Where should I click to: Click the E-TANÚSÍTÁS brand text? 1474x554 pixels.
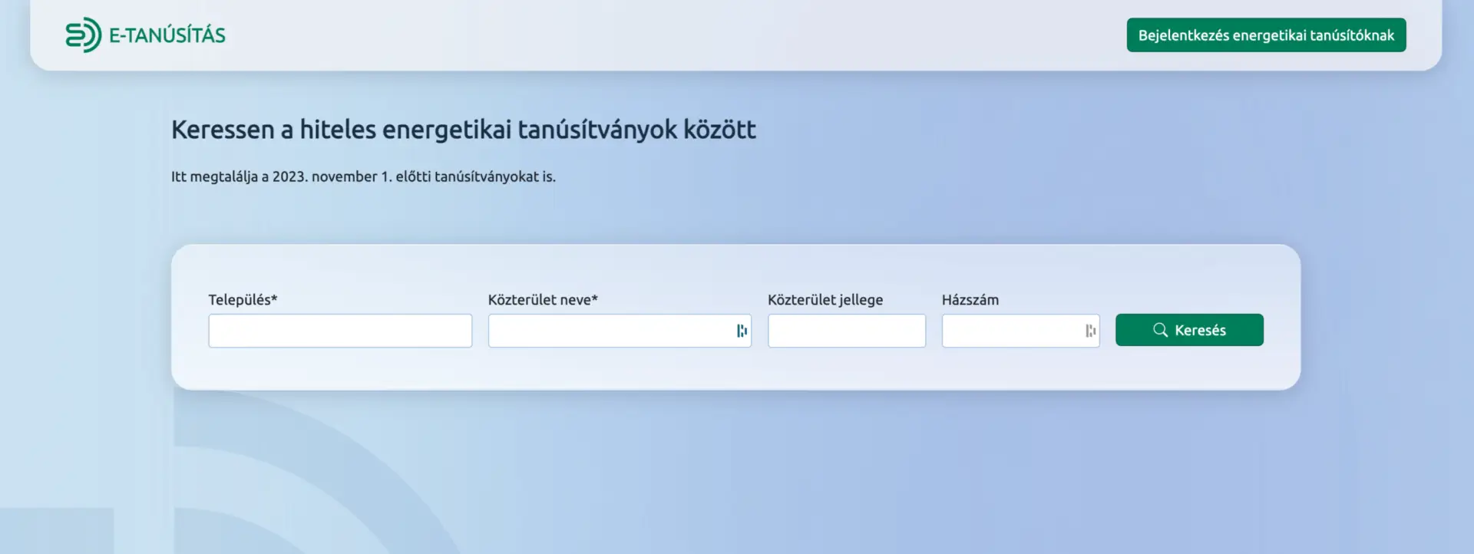pos(167,35)
